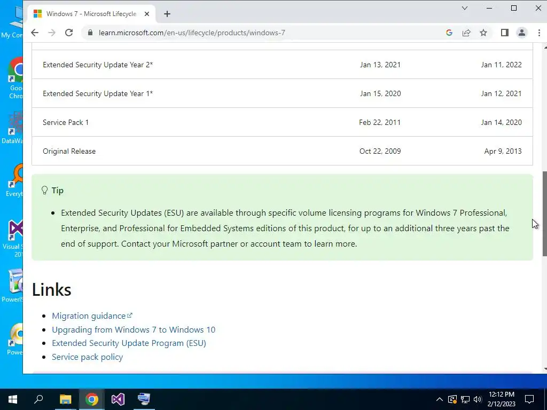Select the Extended Security Update Year 1* row label
The width and height of the screenshot is (547, 410).
click(x=98, y=94)
